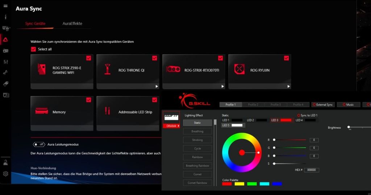Image resolution: width=371 pixels, height=195 pixels.
Task: Click the Brightness slider handle
Action: 349,127
